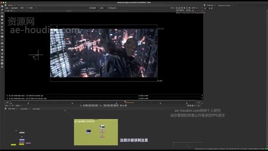Viewport: 268px width, 151px height.
Task: Open the MetaData nodes toolbar menu
Action: point(2,50)
